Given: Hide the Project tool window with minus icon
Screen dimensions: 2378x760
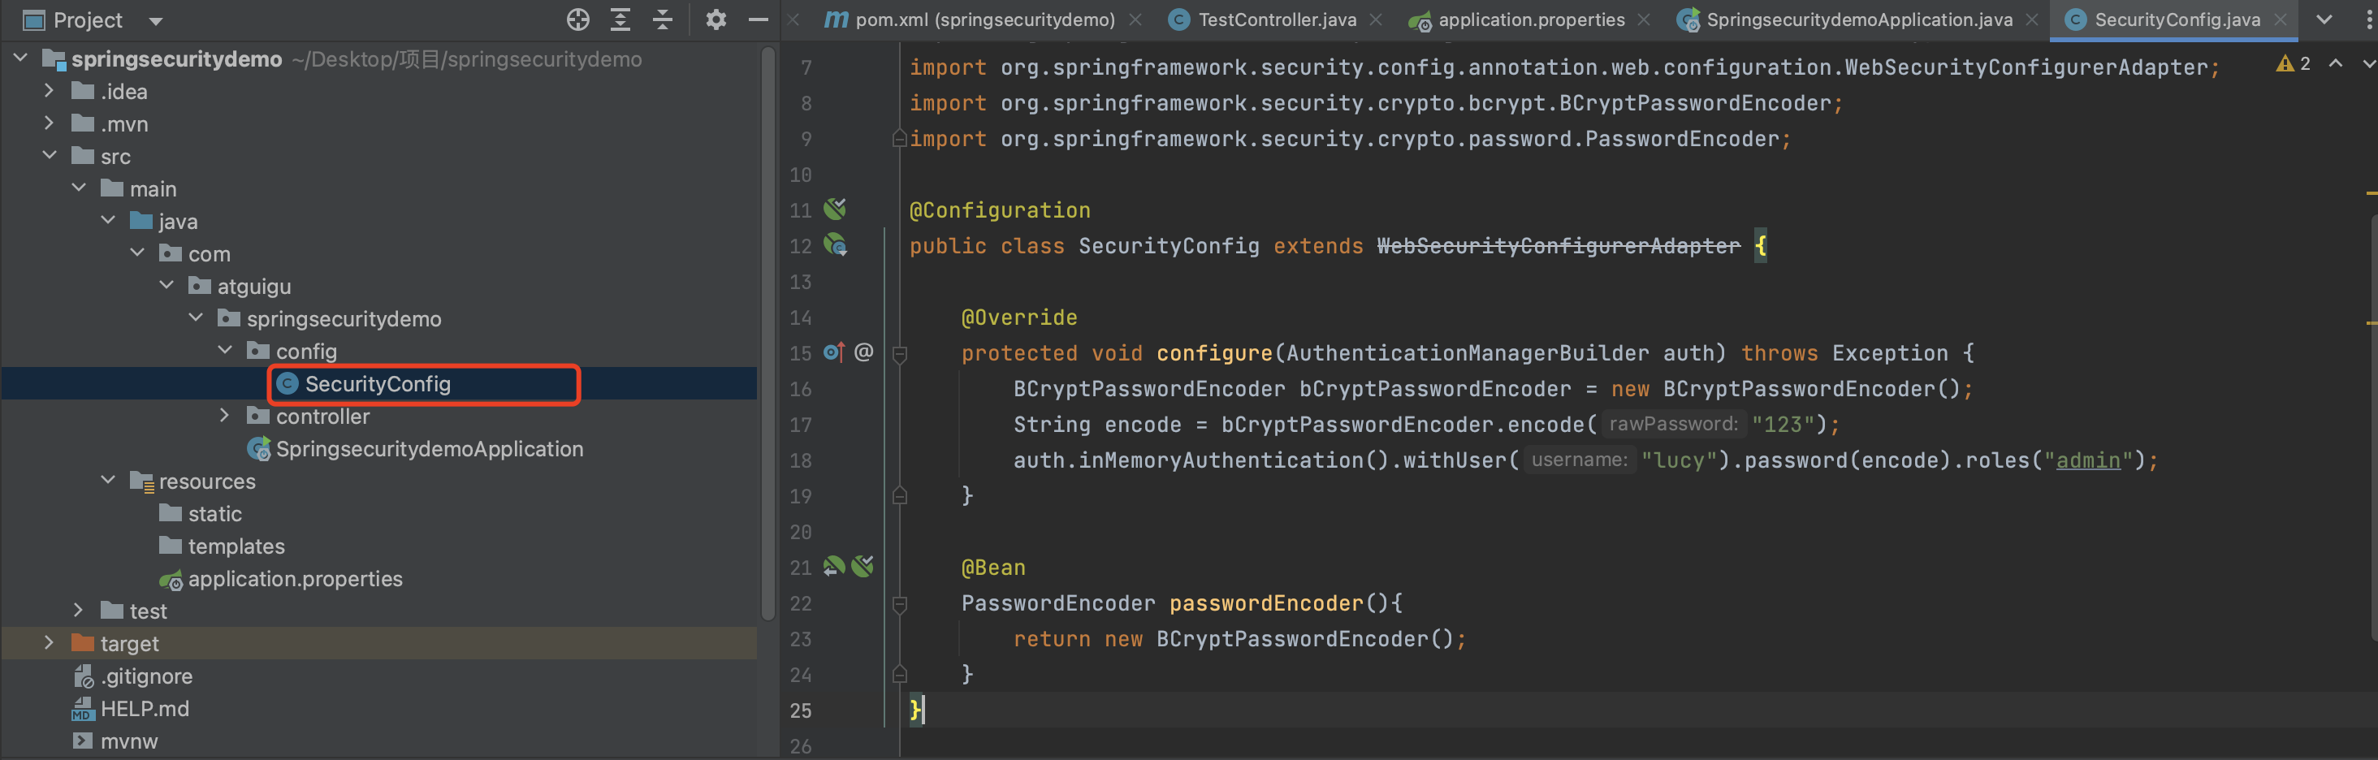Looking at the screenshot, I should pyautogui.click(x=758, y=19).
